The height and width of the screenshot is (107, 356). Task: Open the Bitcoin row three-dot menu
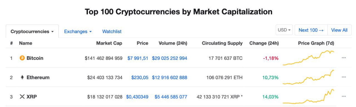344,58
